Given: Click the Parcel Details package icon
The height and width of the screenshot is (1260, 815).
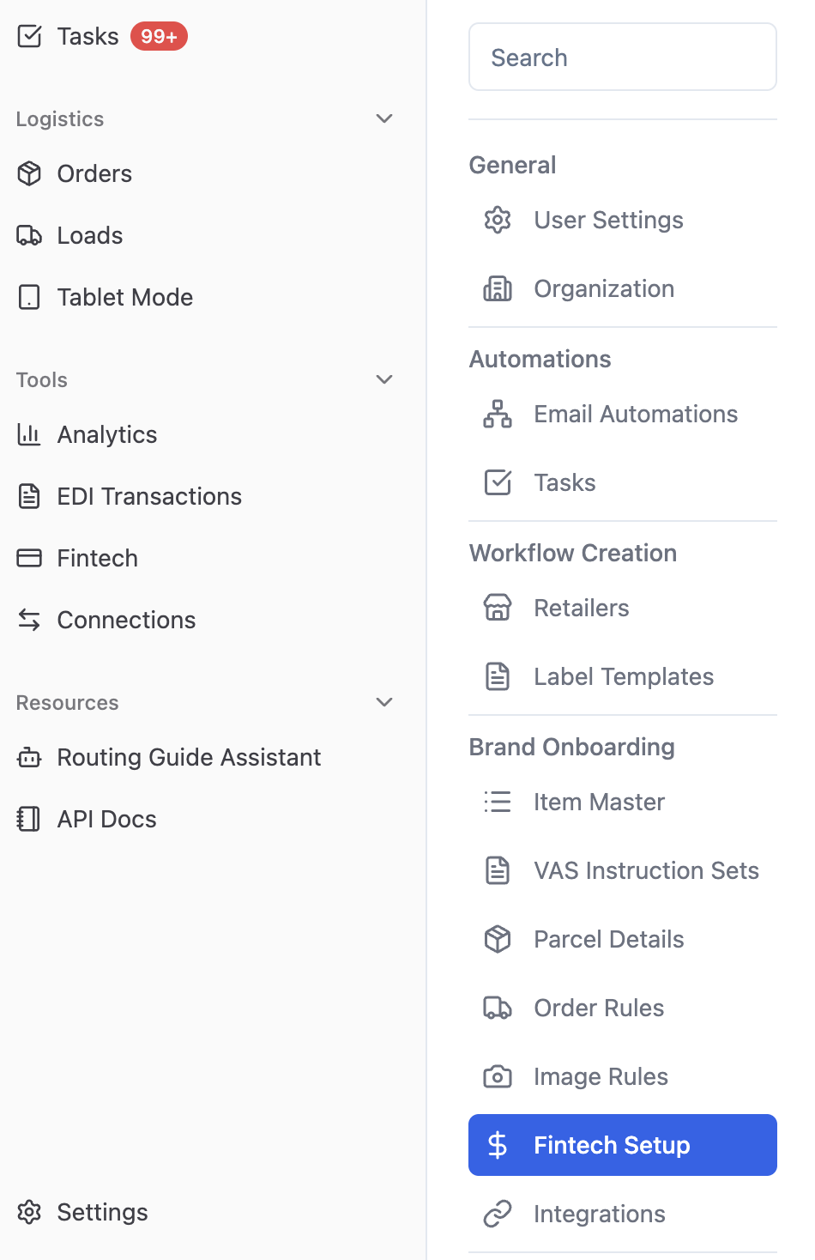Looking at the screenshot, I should (498, 939).
